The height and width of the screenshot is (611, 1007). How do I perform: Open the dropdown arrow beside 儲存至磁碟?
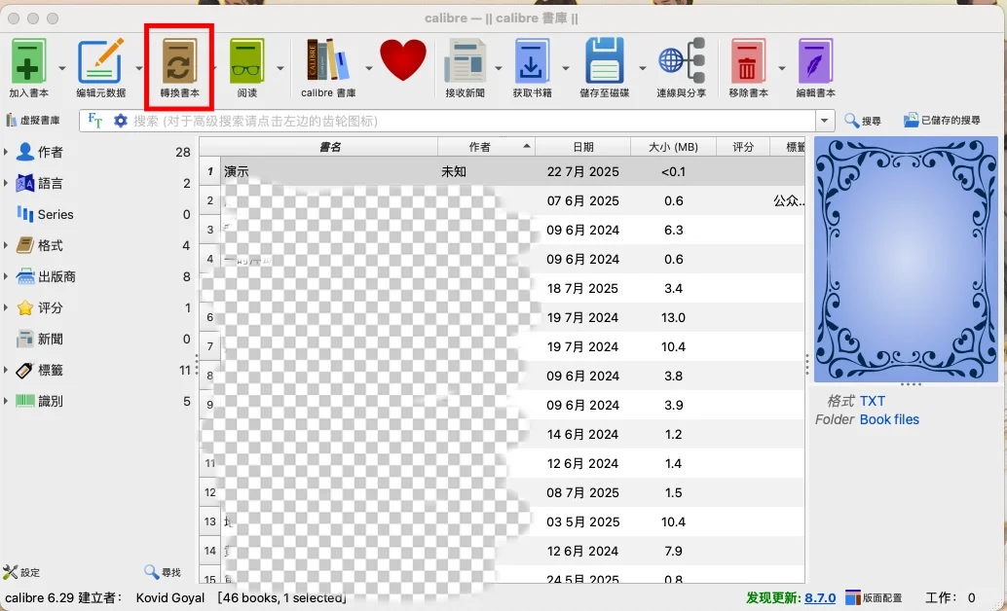click(642, 68)
